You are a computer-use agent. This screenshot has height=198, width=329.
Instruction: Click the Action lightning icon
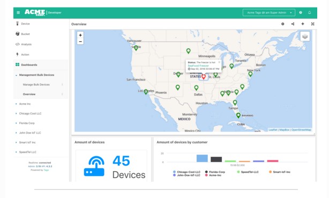click(17, 54)
